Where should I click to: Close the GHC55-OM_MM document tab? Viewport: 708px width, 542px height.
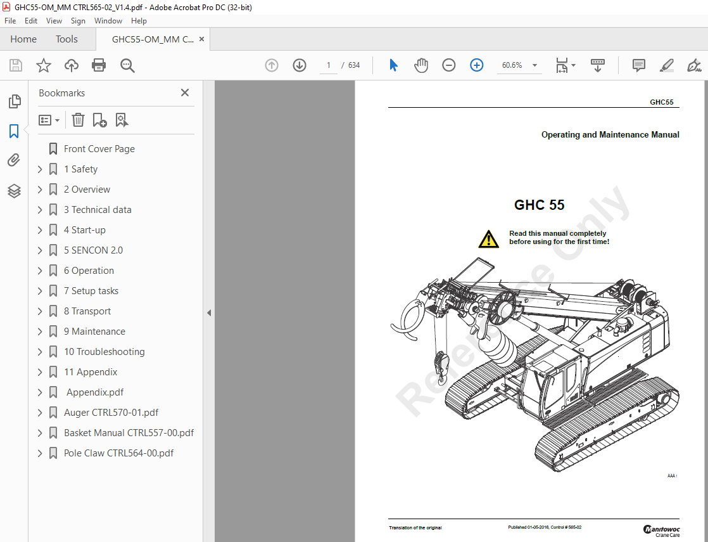(x=201, y=39)
